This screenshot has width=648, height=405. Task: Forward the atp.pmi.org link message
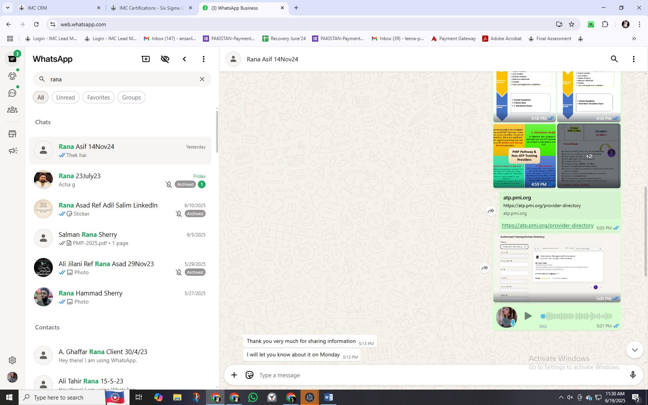(x=491, y=211)
